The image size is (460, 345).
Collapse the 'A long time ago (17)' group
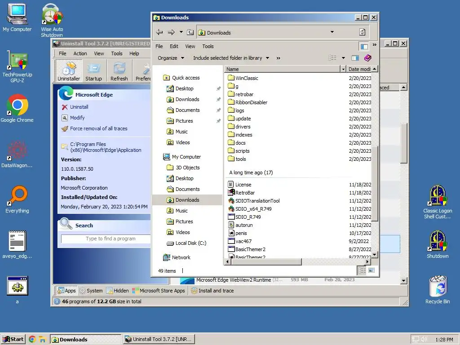251,172
